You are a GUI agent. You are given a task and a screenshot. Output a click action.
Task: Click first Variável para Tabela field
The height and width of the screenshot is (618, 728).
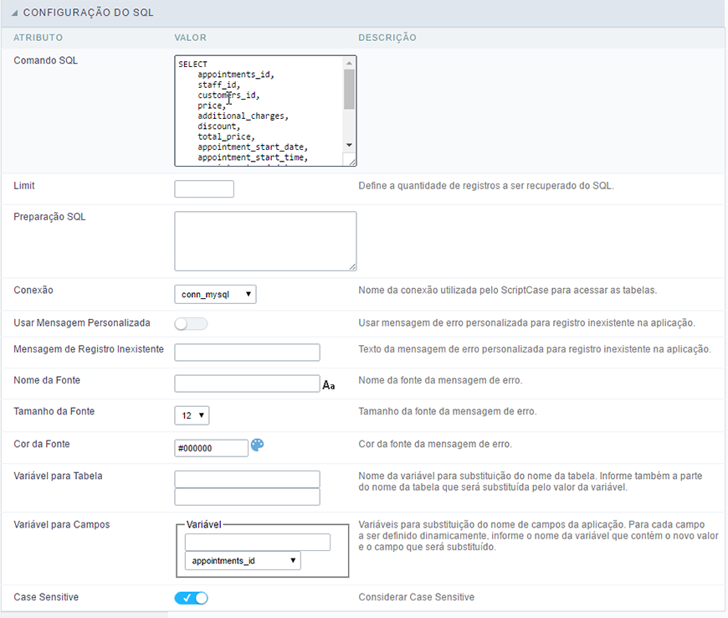pyautogui.click(x=247, y=479)
